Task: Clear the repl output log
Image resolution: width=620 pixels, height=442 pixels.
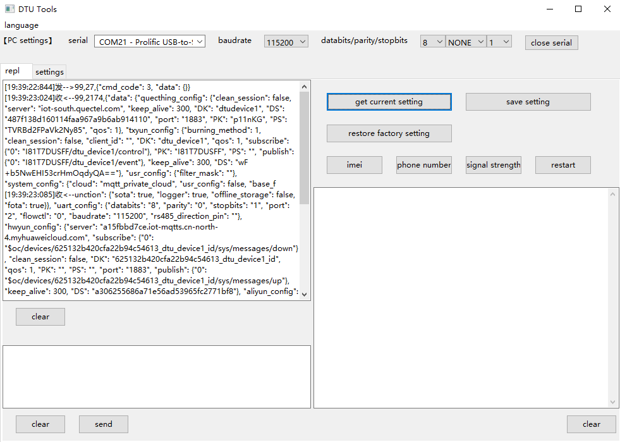Action: coord(40,316)
